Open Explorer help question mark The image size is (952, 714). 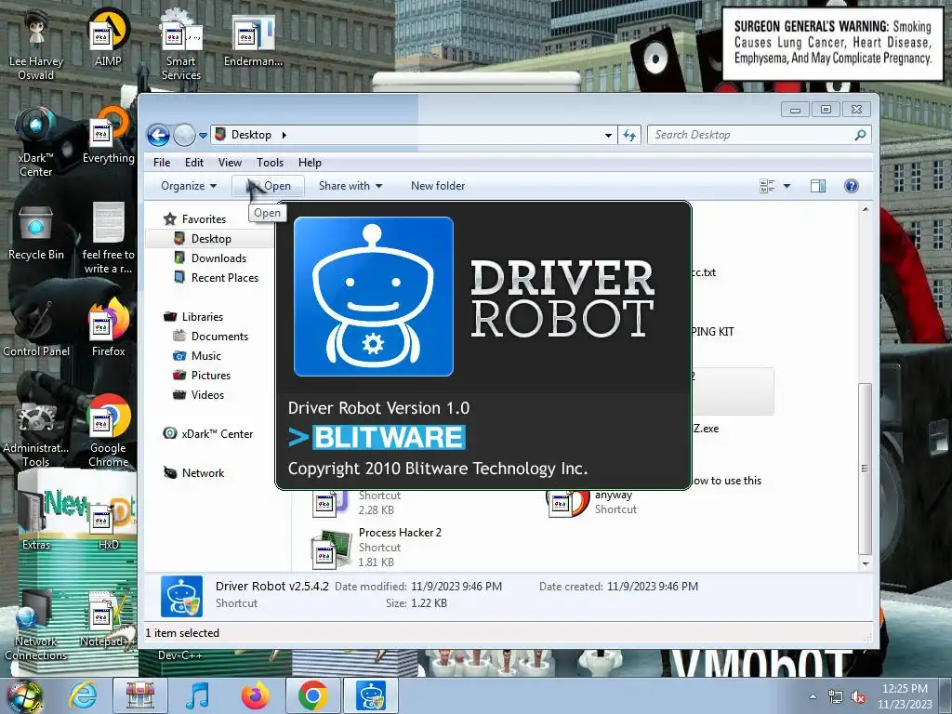852,186
